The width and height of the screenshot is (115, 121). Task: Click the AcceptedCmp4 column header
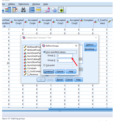point(31,23)
